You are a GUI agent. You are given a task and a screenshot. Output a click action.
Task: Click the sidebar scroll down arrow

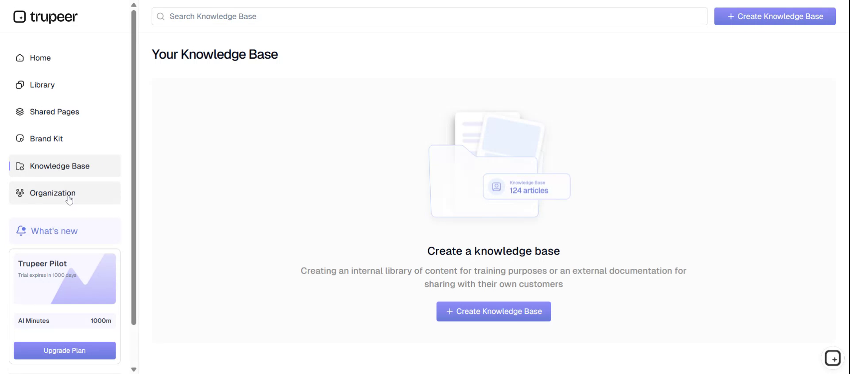tap(134, 370)
